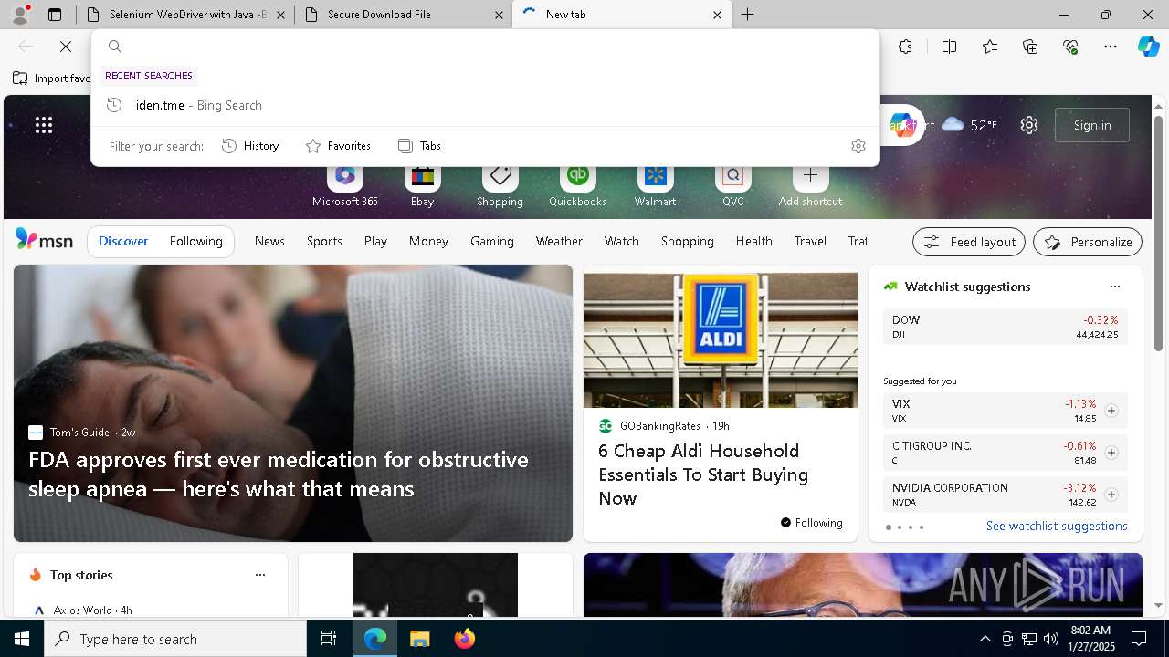Filter search by Tabs

coord(419,146)
